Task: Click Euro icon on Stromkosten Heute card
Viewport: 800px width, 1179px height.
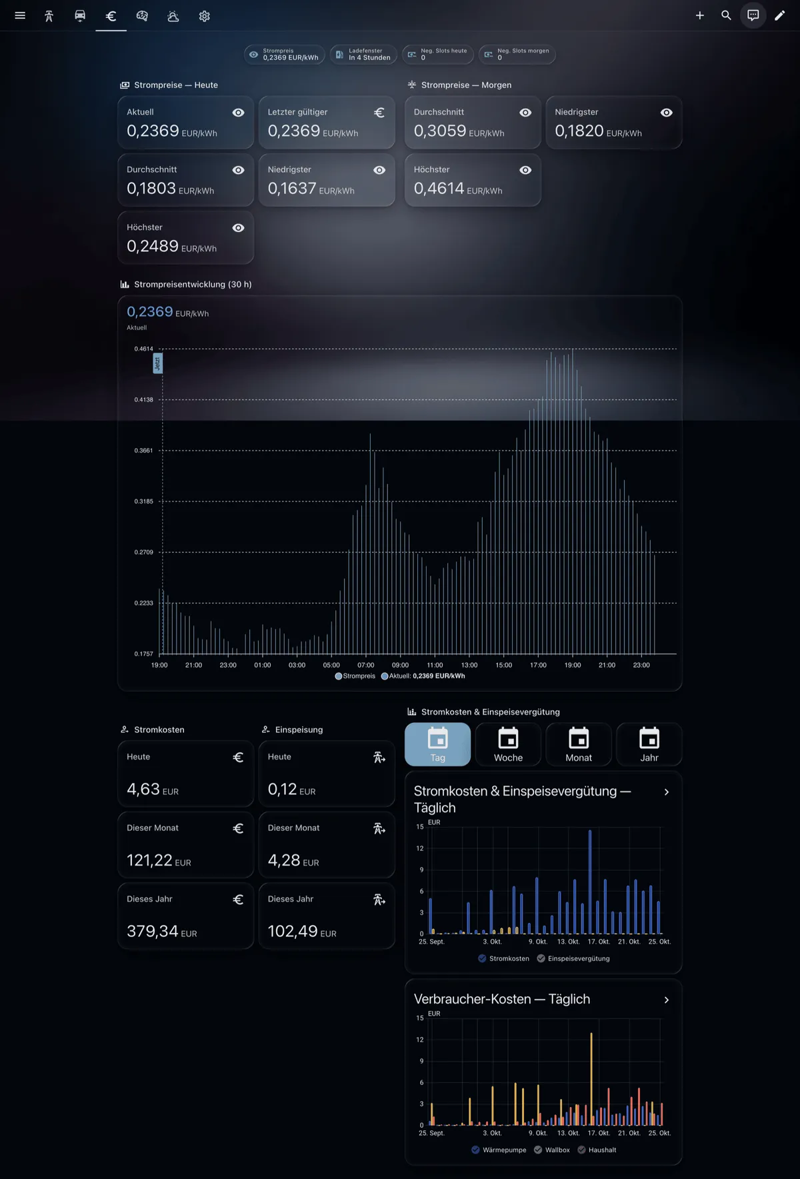Action: [x=238, y=758]
